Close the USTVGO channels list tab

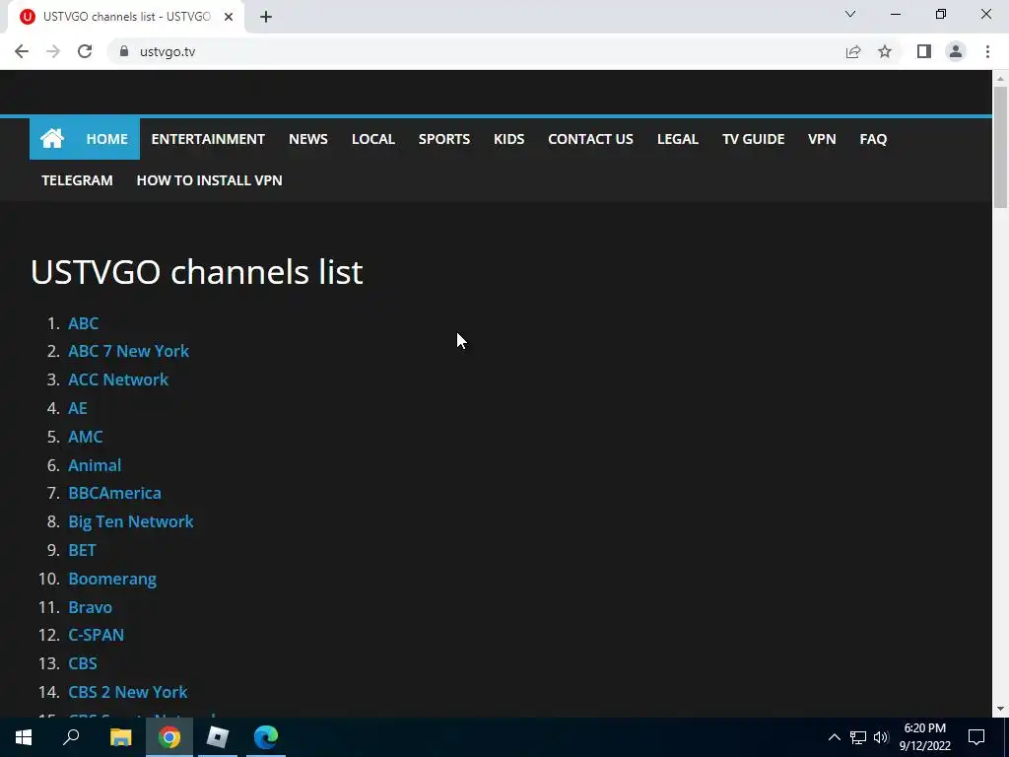(229, 17)
